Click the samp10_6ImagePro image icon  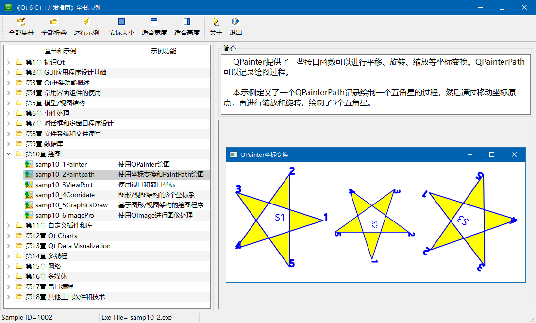point(29,216)
